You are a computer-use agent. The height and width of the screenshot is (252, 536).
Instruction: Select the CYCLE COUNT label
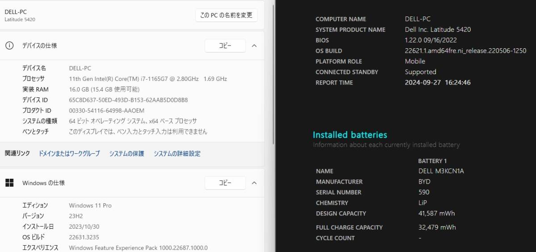[x=335, y=238]
